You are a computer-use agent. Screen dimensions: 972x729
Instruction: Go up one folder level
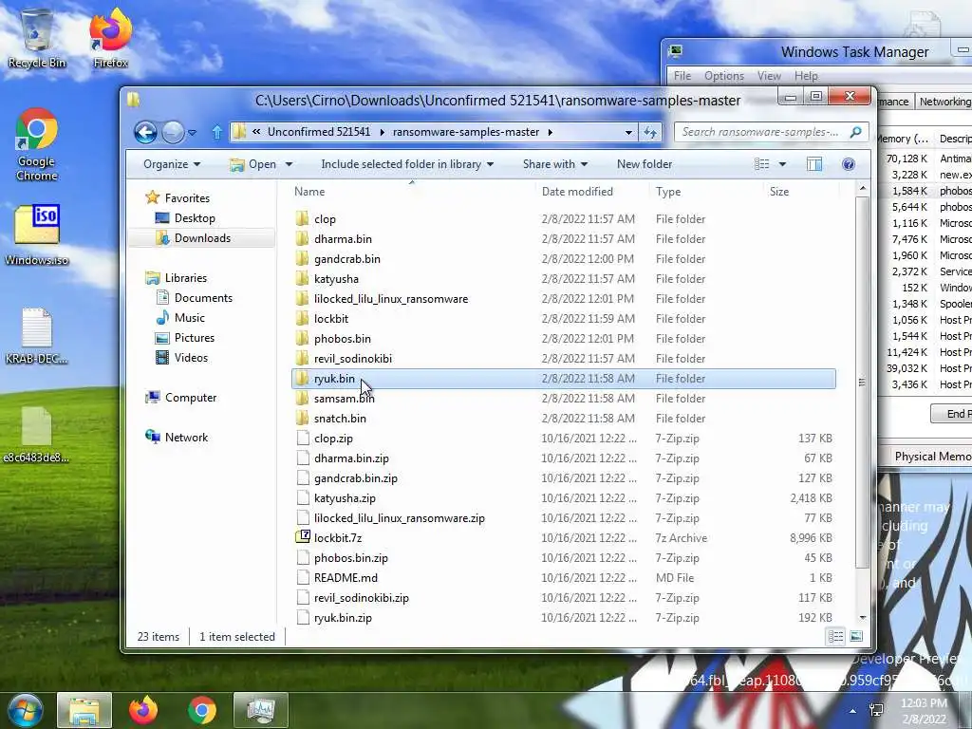(x=217, y=132)
